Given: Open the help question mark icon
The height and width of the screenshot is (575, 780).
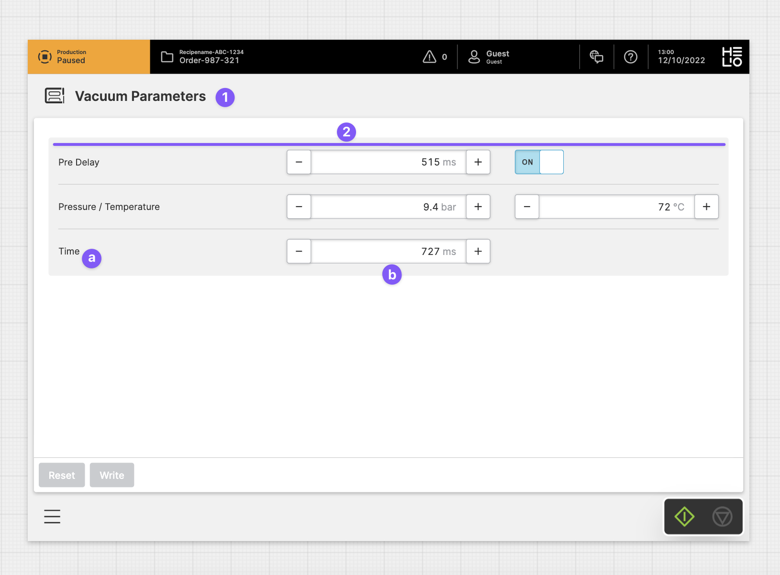Looking at the screenshot, I should pyautogui.click(x=631, y=56).
